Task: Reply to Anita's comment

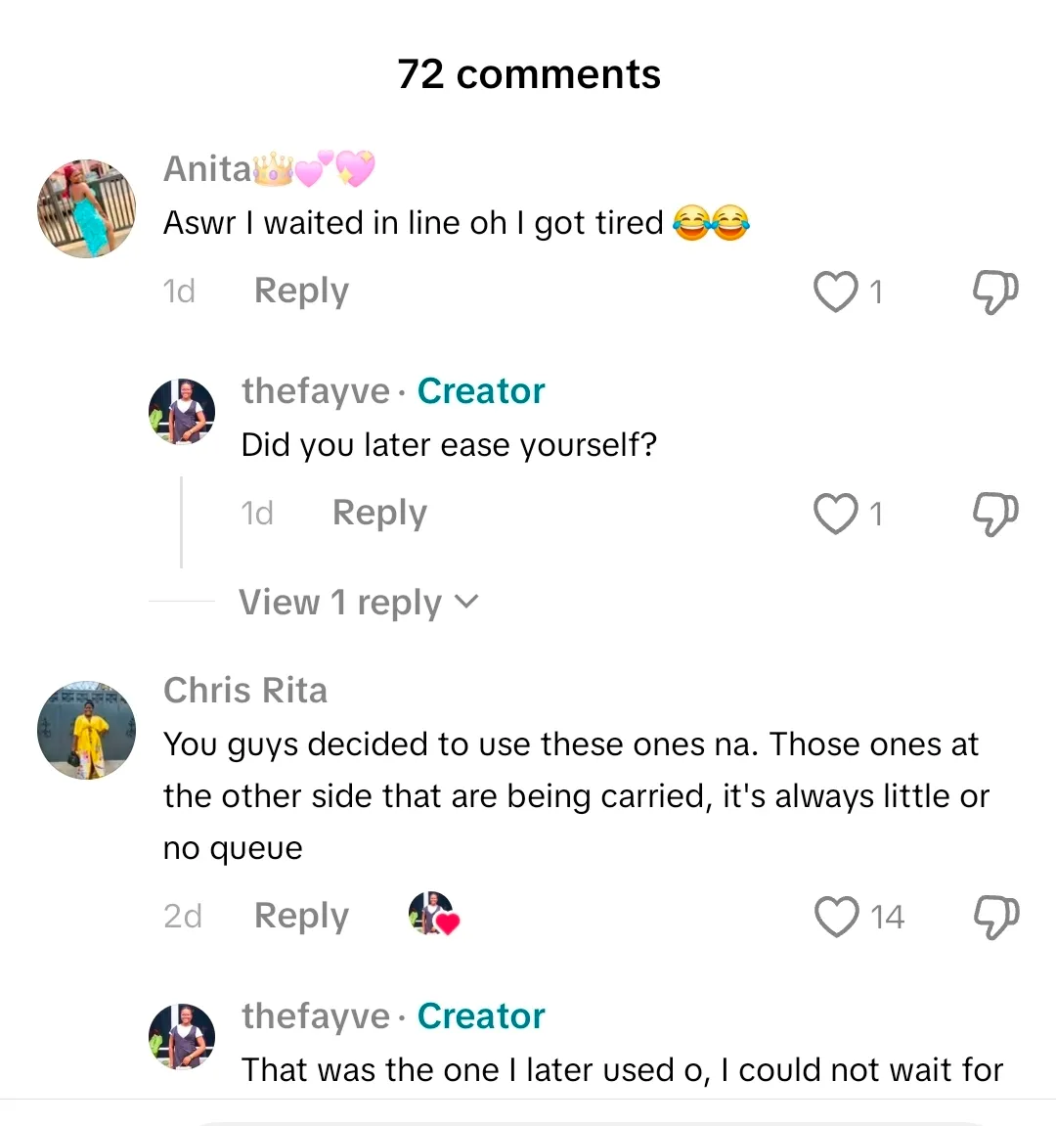Action: click(x=301, y=292)
